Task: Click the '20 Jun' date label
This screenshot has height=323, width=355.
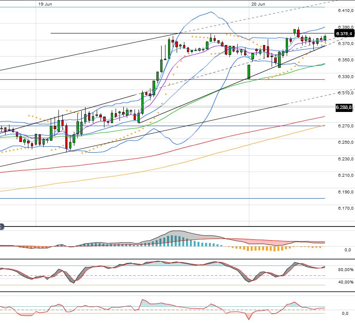Action: pos(258,4)
